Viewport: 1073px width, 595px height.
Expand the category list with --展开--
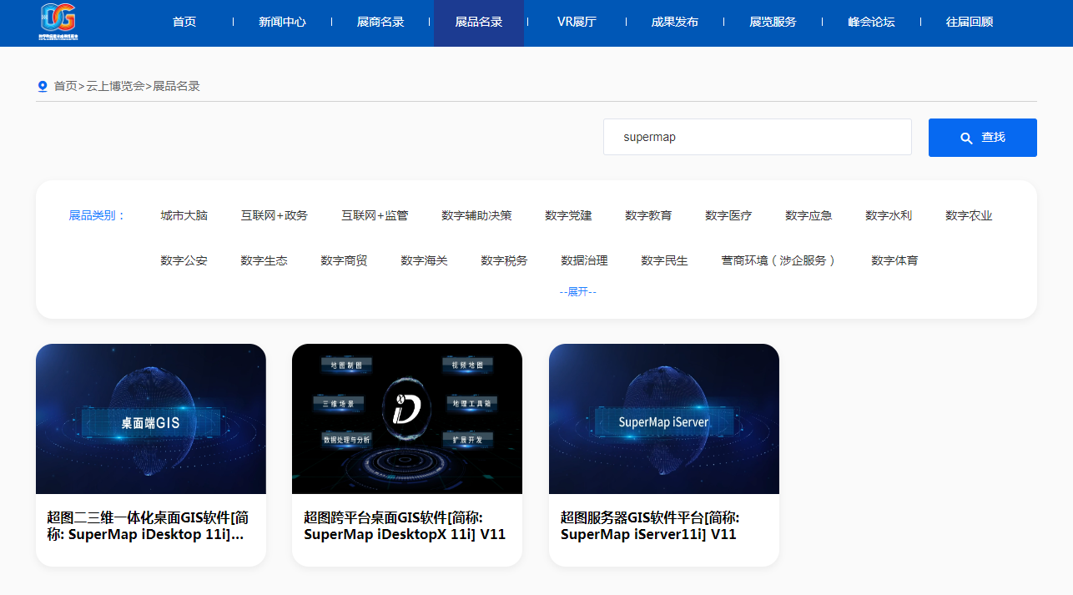(x=577, y=292)
